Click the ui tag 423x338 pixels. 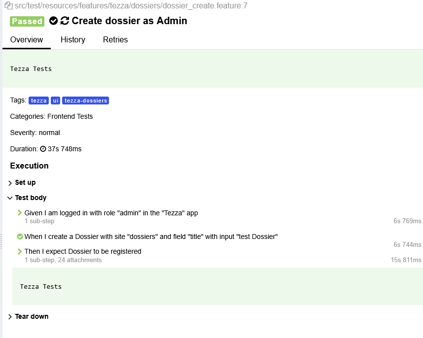click(56, 101)
